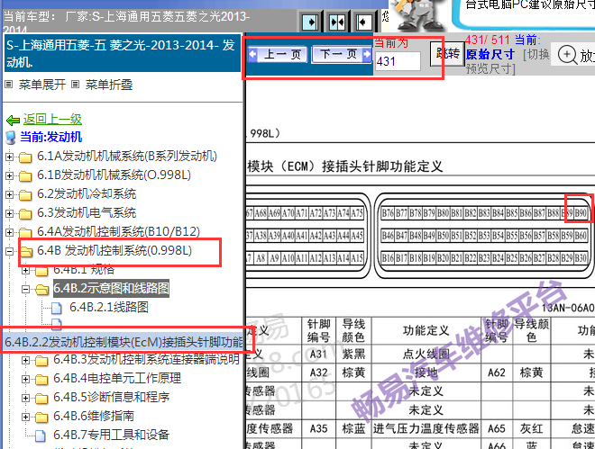The height and width of the screenshot is (449, 595).
Task: Click folder icon of 6.2发动机冷却系统
Action: (25, 195)
